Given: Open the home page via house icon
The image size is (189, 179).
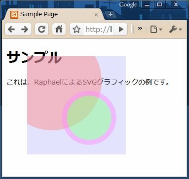Looking at the screenshot, I should [x=59, y=30].
